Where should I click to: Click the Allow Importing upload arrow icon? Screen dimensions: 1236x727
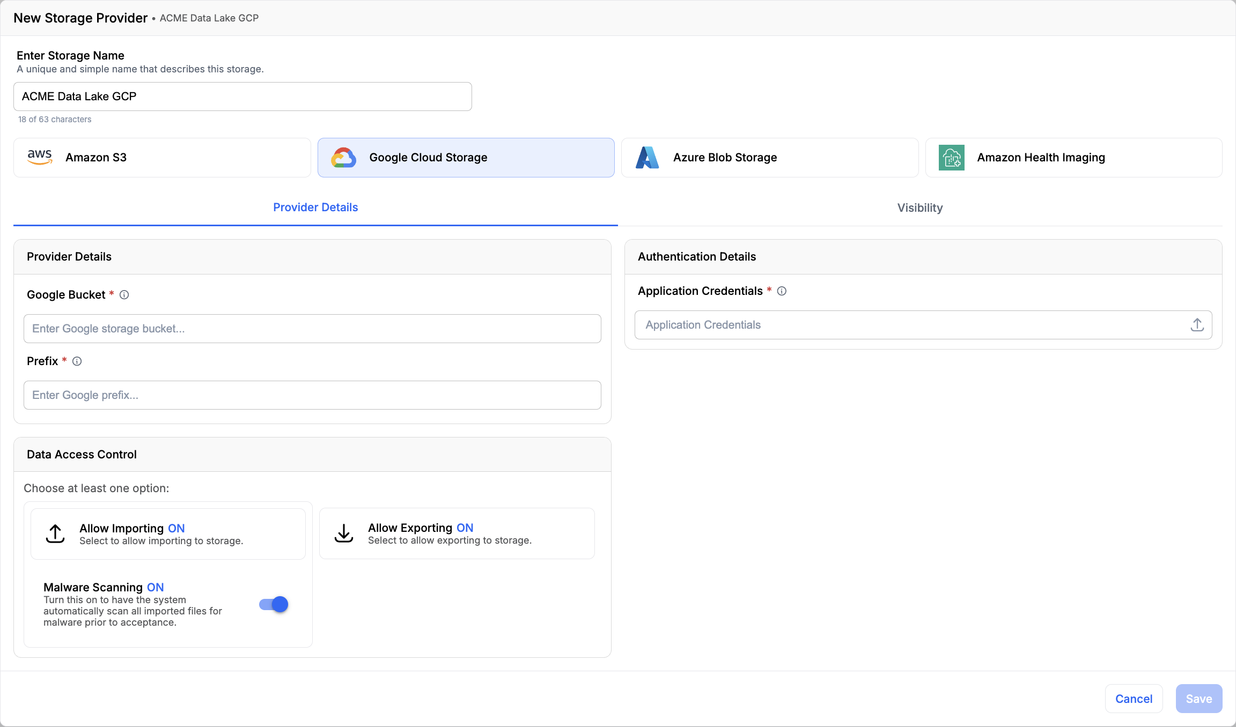[55, 534]
